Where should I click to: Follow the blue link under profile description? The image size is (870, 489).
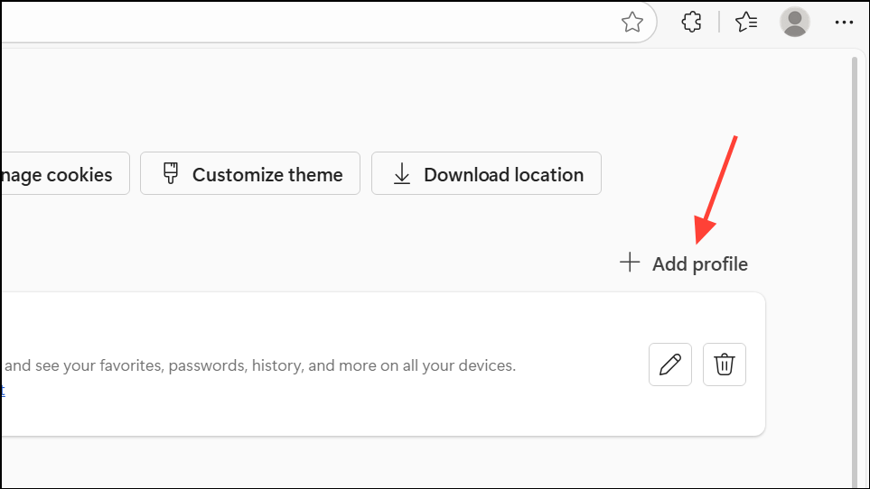(2, 390)
